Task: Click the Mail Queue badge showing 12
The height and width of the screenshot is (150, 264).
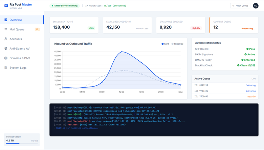Action: (x=37, y=29)
